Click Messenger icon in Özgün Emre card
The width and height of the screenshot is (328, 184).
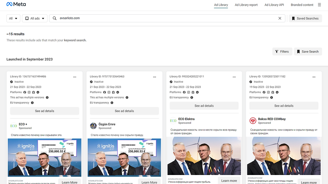pyautogui.click(x=117, y=92)
